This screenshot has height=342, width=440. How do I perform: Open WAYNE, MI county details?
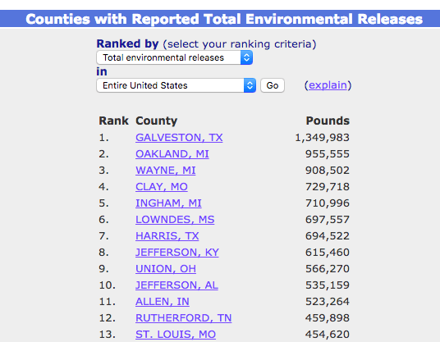click(x=166, y=171)
